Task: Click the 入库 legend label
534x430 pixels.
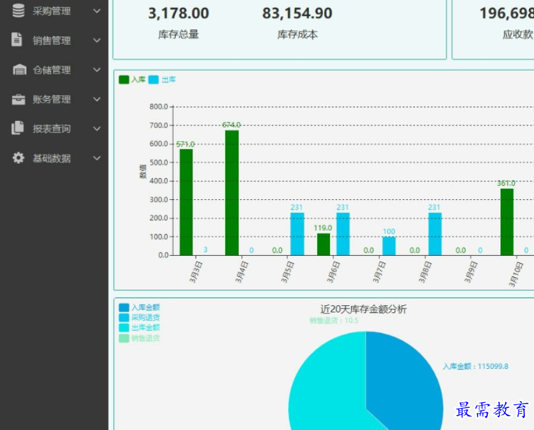Action: [x=138, y=80]
